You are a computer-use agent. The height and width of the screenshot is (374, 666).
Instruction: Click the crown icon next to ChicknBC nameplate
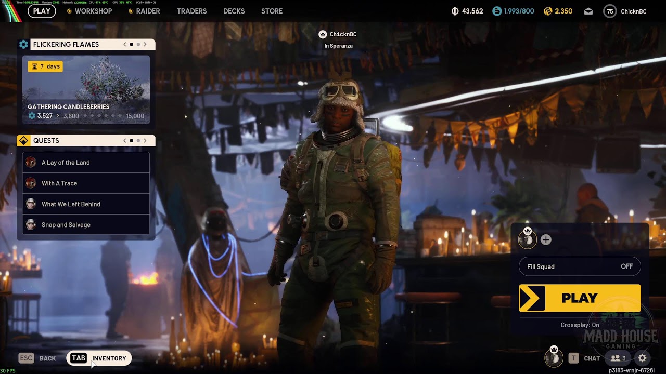click(323, 34)
